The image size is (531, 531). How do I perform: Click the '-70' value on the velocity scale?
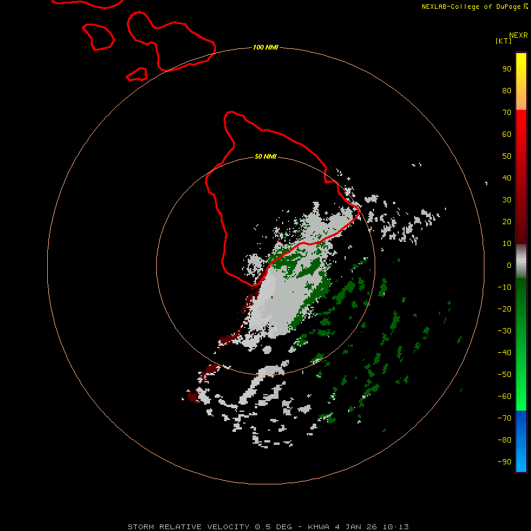[504, 418]
